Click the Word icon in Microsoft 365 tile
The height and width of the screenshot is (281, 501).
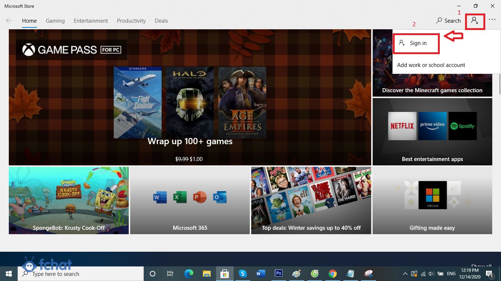coord(160,198)
